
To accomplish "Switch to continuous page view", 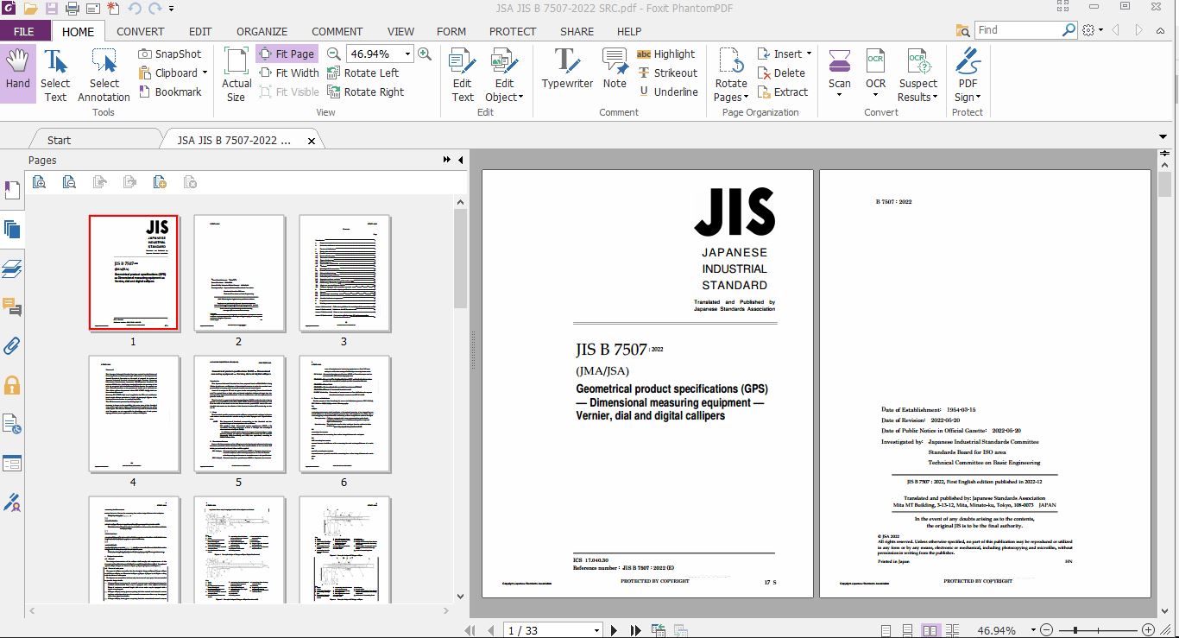I will [908, 630].
